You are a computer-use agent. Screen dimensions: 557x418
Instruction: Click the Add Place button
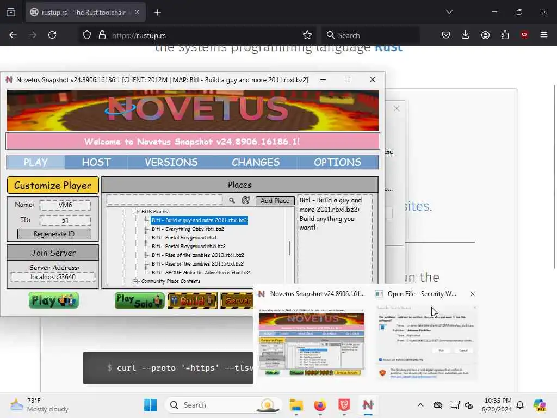[275, 201]
